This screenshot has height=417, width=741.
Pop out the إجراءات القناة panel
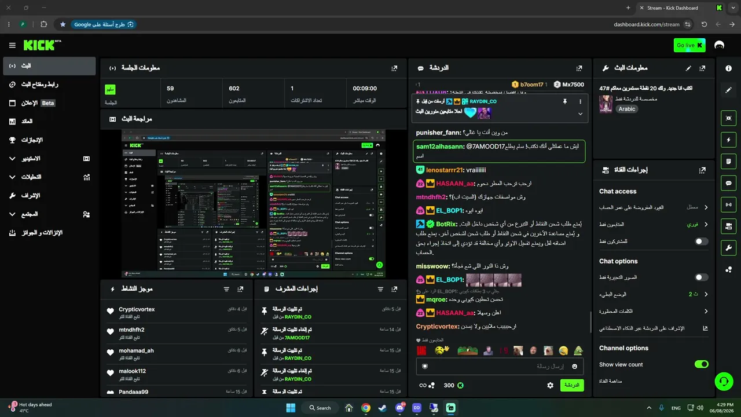(702, 170)
